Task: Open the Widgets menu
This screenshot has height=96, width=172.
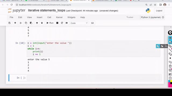Action: tap(71, 17)
